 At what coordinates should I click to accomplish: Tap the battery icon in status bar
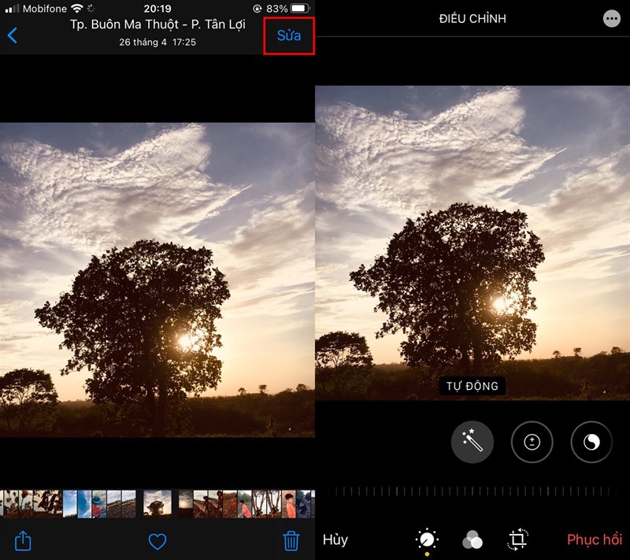click(x=300, y=9)
